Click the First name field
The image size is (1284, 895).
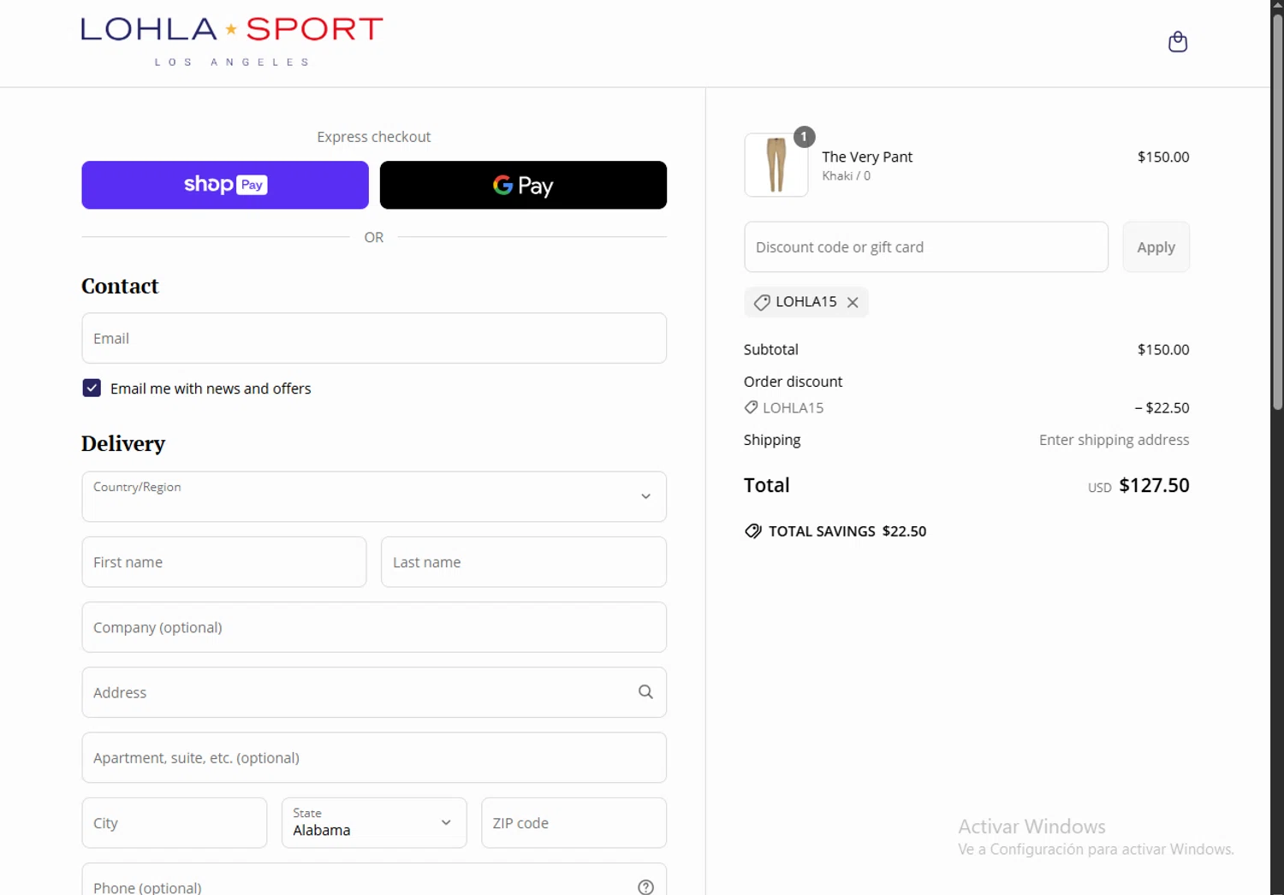pyautogui.click(x=224, y=562)
